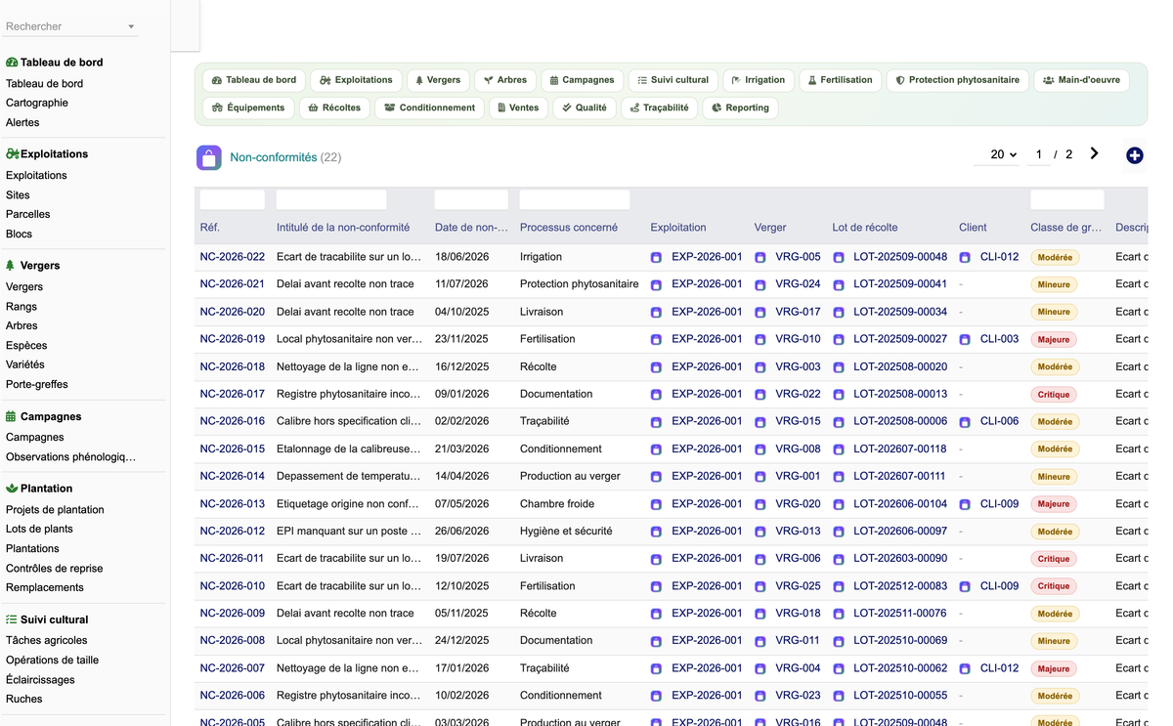1173x726 pixels.
Task: Click exploitation icon in NC-2026-015 row
Action: (x=656, y=449)
